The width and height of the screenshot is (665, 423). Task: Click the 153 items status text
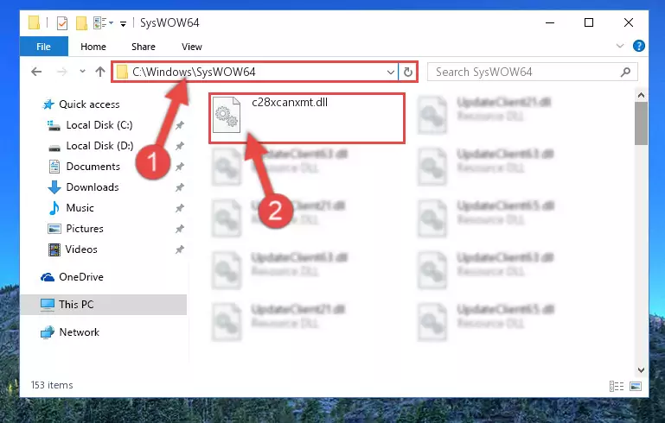point(52,385)
